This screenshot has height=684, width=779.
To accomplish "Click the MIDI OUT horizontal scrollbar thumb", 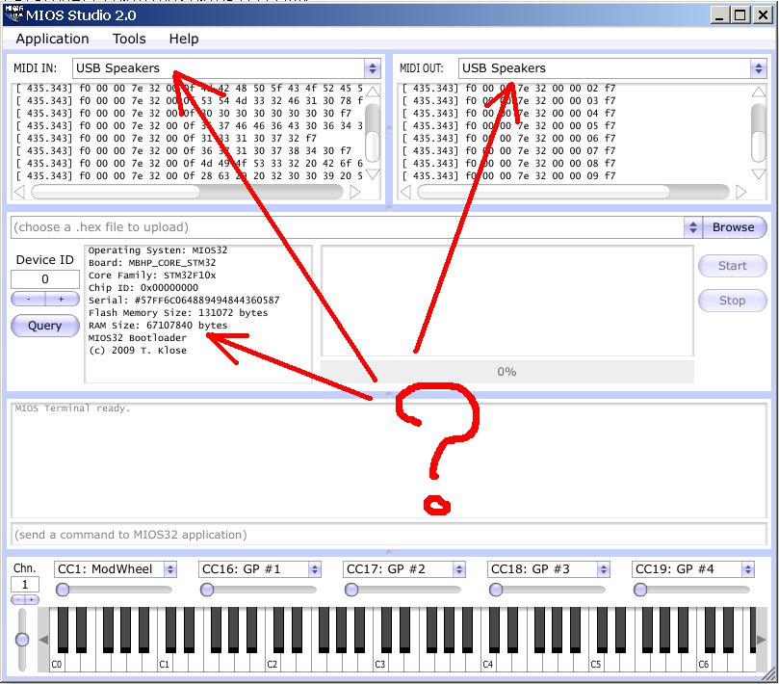I will [543, 192].
